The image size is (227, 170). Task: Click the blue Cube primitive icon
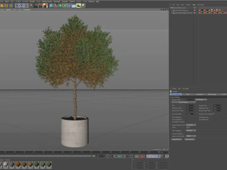coord(51,6)
